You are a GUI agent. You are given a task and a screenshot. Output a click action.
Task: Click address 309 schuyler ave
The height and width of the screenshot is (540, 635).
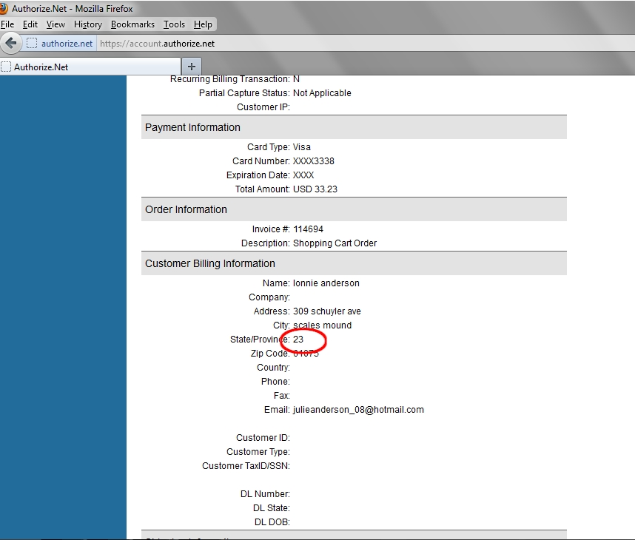327,311
